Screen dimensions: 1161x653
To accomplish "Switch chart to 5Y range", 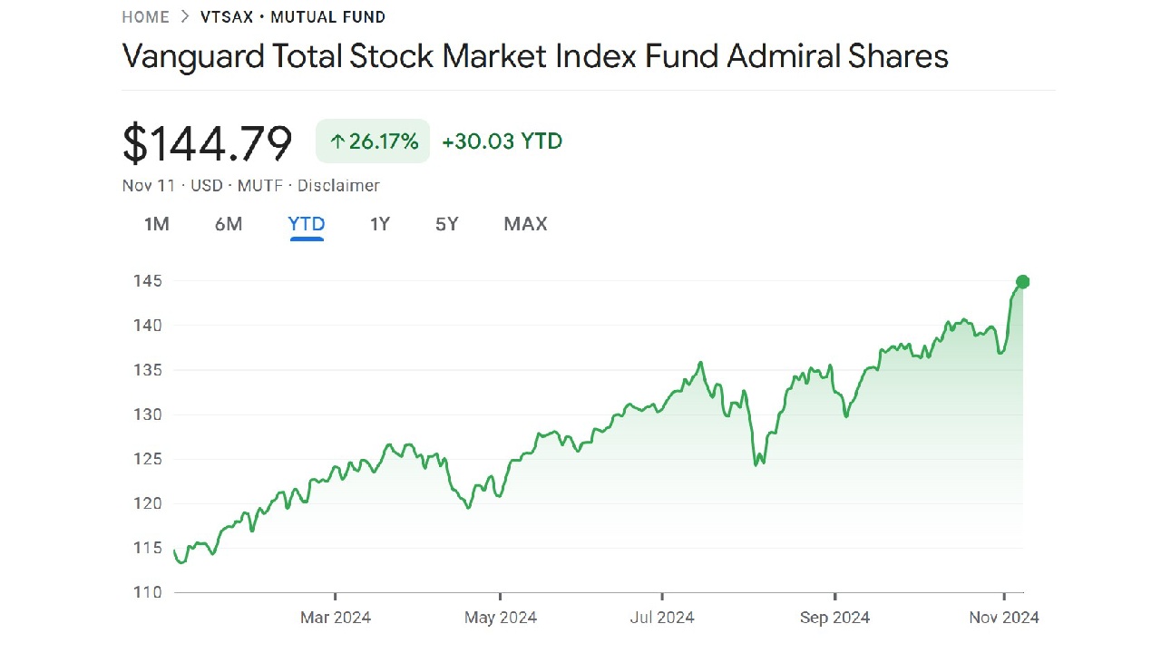I will 447,224.
